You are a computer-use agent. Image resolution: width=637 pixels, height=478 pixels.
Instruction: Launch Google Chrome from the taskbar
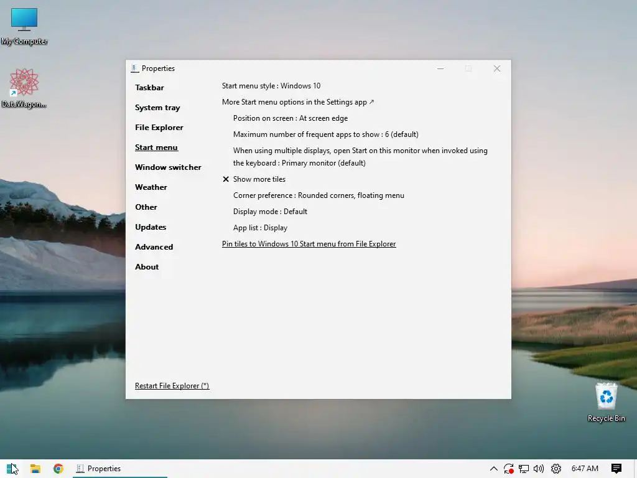58,469
